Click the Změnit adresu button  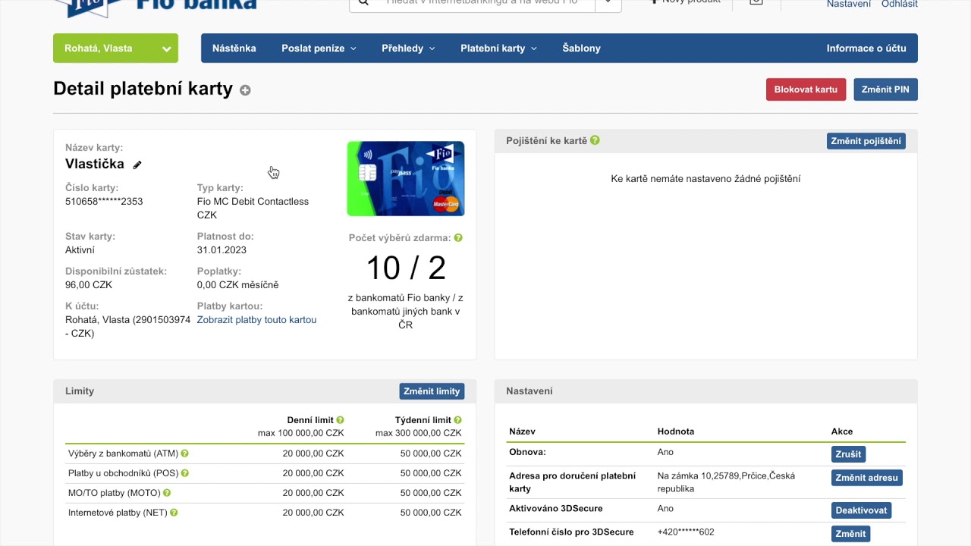click(x=867, y=478)
